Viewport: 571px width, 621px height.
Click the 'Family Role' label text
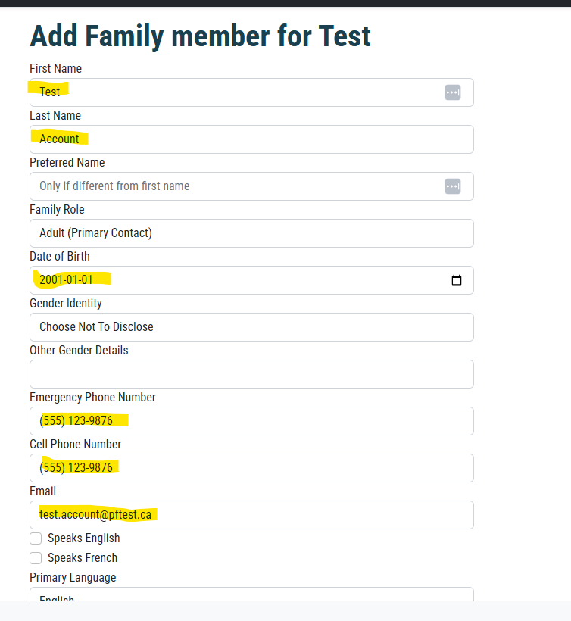pyautogui.click(x=57, y=210)
